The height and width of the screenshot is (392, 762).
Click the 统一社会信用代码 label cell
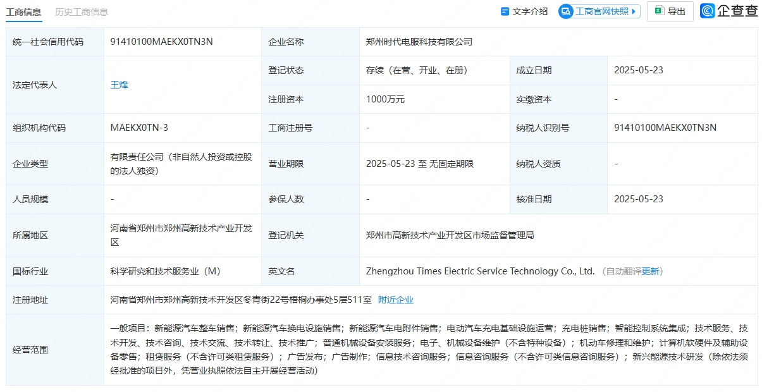point(55,42)
